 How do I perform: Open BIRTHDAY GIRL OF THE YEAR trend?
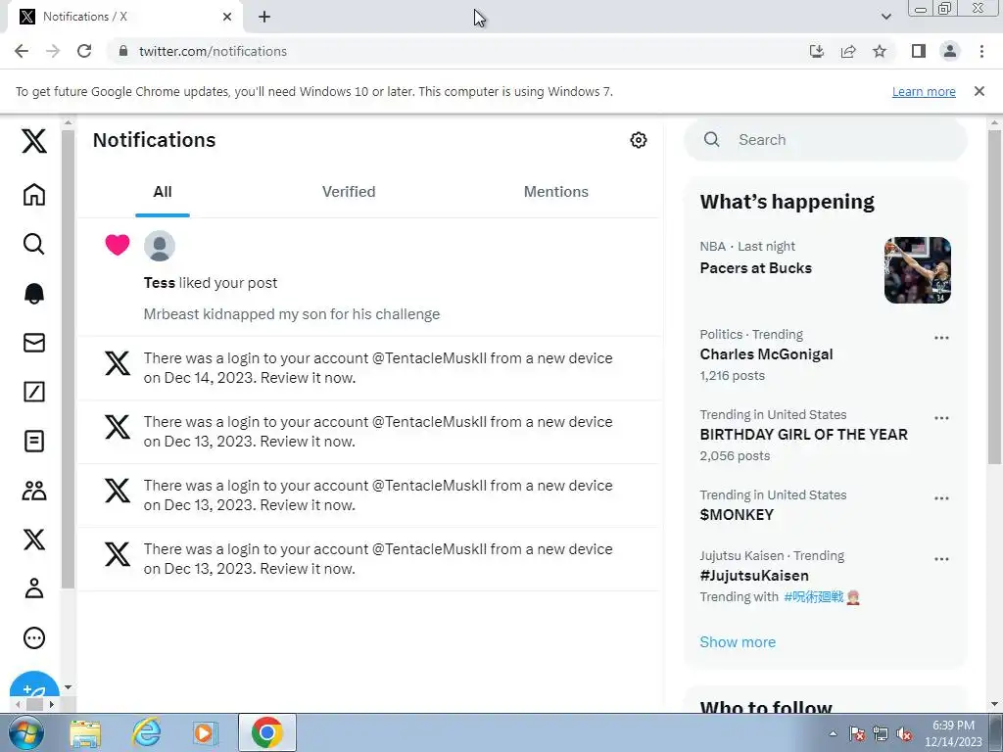803,434
